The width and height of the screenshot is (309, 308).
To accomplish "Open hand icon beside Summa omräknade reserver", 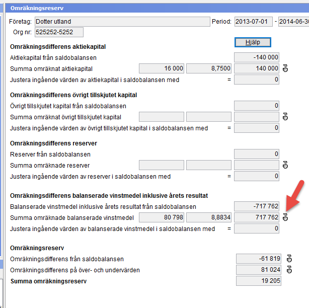I will [x=285, y=165].
